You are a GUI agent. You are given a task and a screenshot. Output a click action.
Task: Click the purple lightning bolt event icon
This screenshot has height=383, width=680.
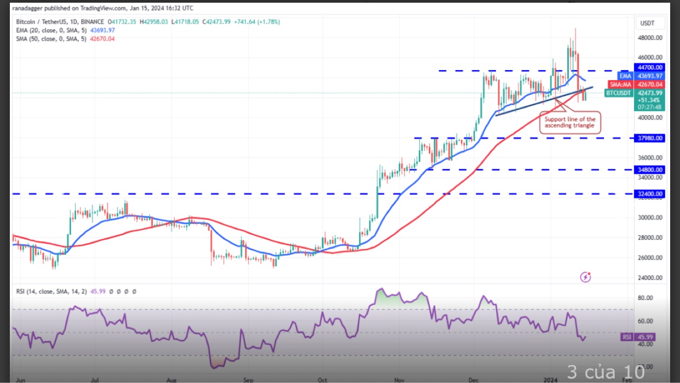click(585, 277)
